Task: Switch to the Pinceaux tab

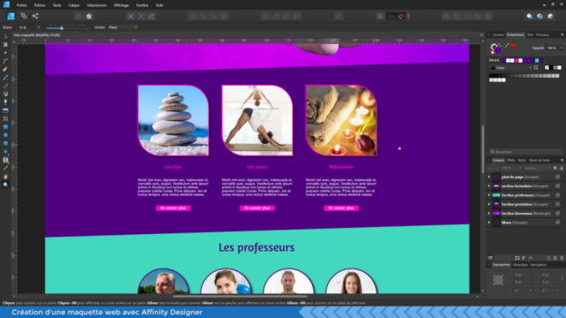Action: (542, 35)
